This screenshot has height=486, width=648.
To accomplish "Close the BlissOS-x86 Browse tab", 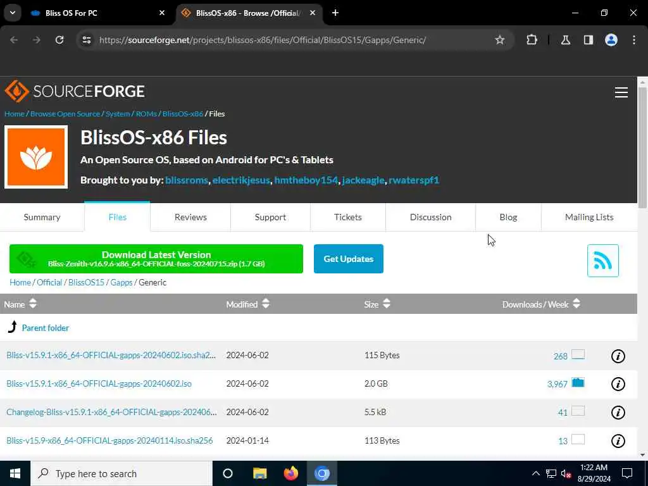I will pos(313,13).
